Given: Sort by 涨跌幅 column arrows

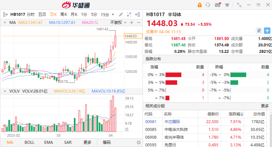Looking at the screenshot, I should tap(242, 114).
